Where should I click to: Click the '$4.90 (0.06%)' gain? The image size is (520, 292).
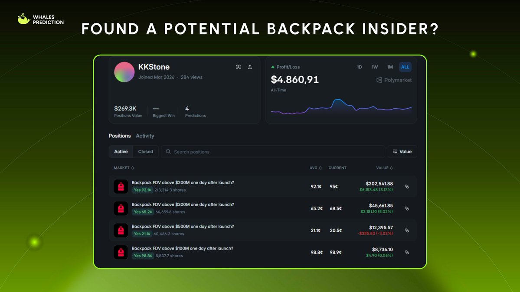point(379,255)
